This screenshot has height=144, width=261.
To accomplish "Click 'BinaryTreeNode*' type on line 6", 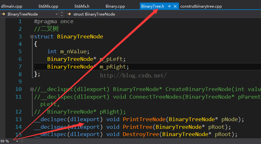I will [72, 59].
